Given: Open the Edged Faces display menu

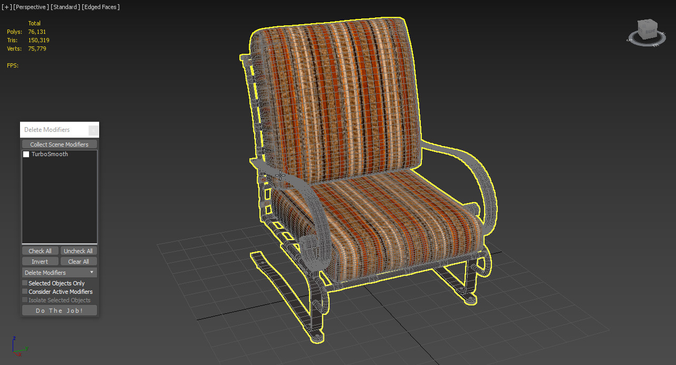Looking at the screenshot, I should point(100,7).
